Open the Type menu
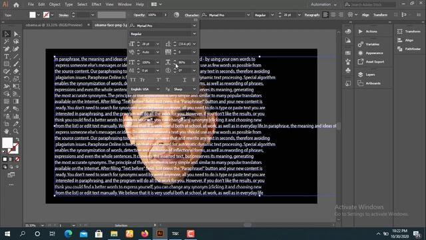Screen dimensions: 426x240 point(69,5)
